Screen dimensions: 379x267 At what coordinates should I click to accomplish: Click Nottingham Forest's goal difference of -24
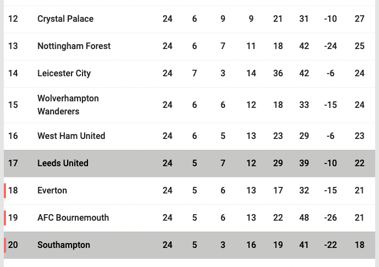point(330,46)
